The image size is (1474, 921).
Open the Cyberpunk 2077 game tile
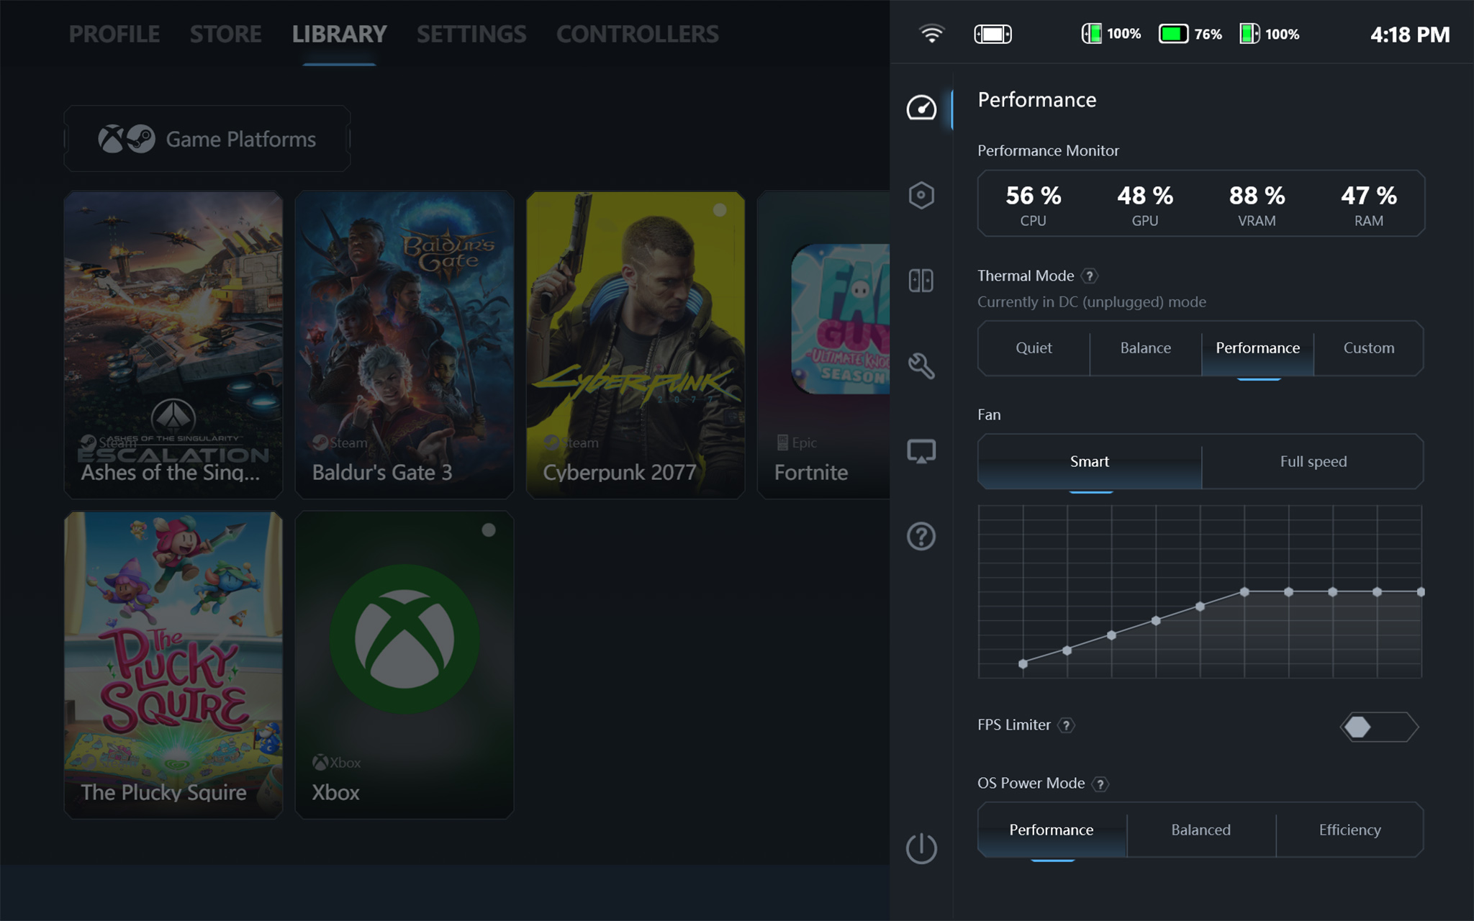pyautogui.click(x=635, y=345)
